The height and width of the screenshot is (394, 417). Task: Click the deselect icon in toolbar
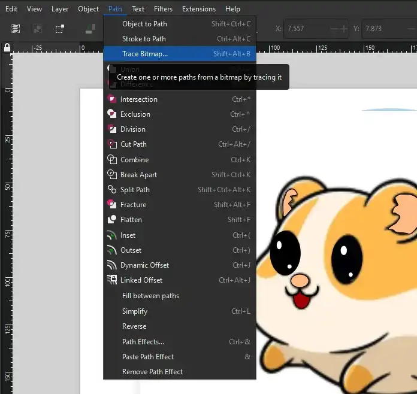click(x=38, y=29)
